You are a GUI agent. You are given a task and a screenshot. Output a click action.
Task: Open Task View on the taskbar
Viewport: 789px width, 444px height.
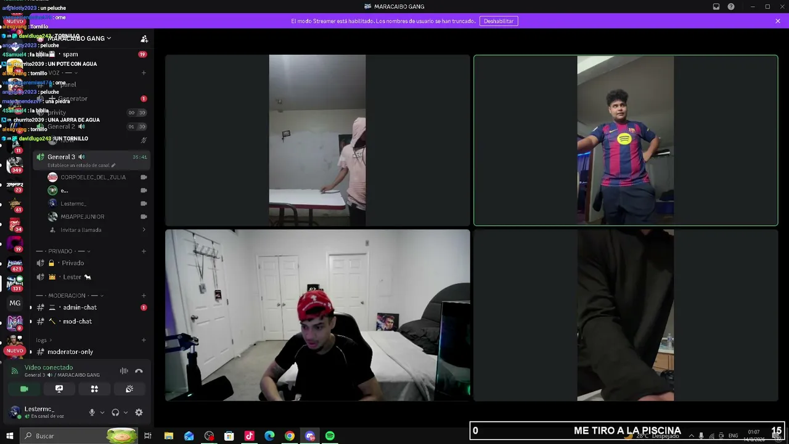[148, 436]
